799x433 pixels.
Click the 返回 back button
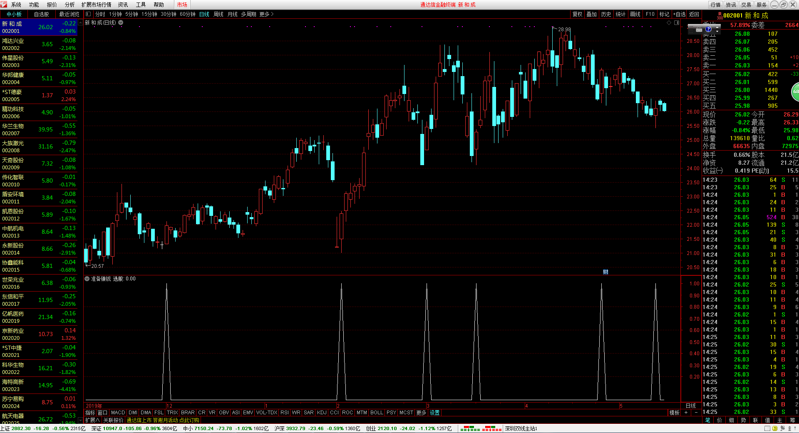(x=694, y=14)
